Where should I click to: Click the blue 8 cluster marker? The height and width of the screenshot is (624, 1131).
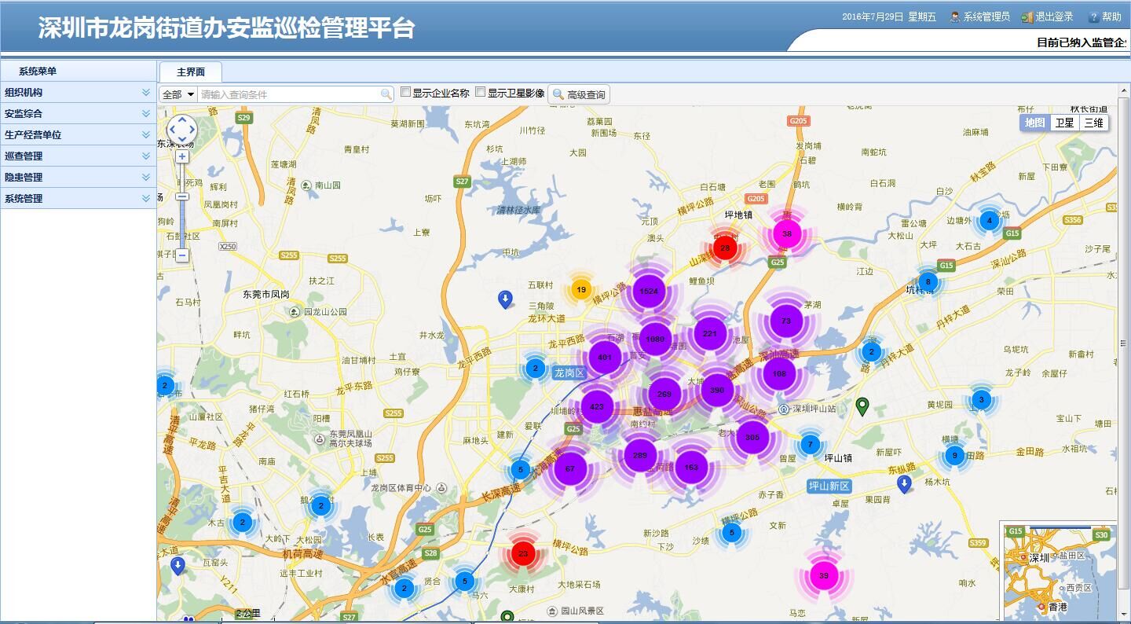928,282
